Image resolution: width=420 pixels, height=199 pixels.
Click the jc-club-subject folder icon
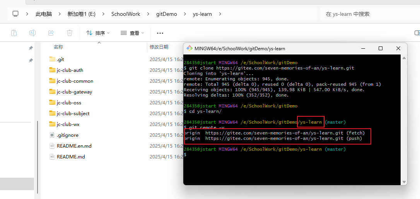tap(52, 113)
